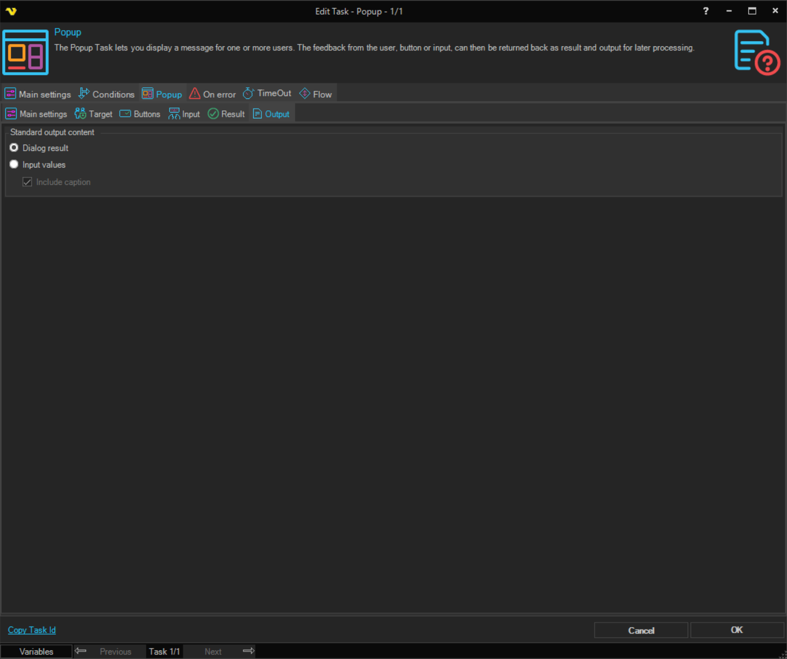This screenshot has width=787, height=659.
Task: Click the large Popup task icon
Action: click(25, 53)
